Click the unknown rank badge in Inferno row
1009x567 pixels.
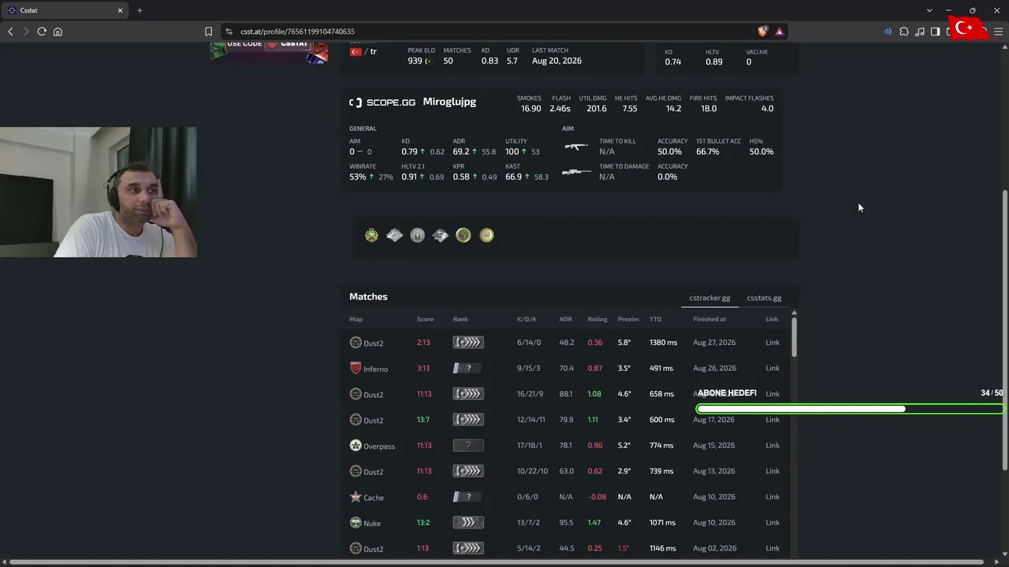(x=468, y=369)
